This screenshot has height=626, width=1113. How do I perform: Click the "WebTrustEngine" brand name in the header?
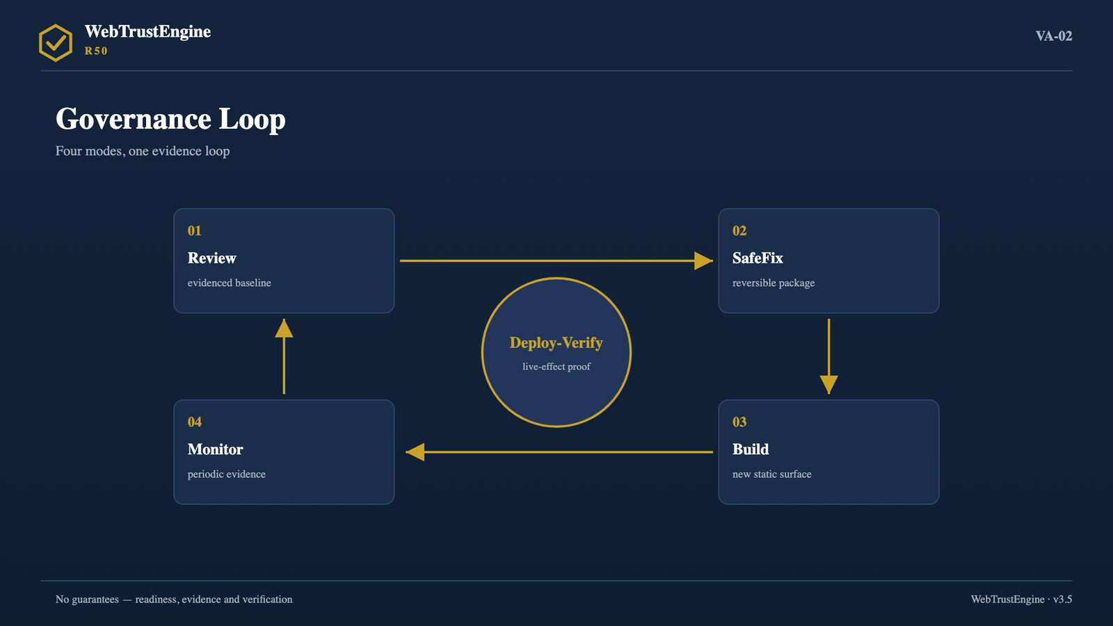click(147, 32)
